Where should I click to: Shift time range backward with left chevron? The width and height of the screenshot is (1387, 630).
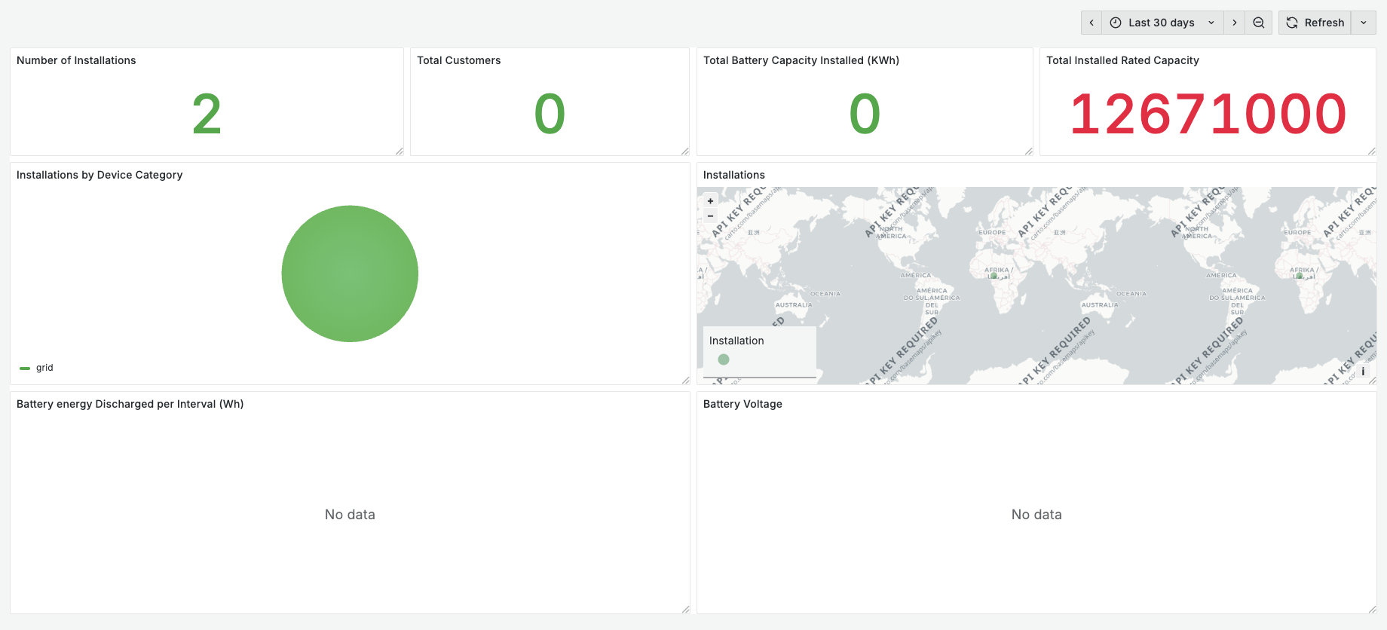[1092, 23]
